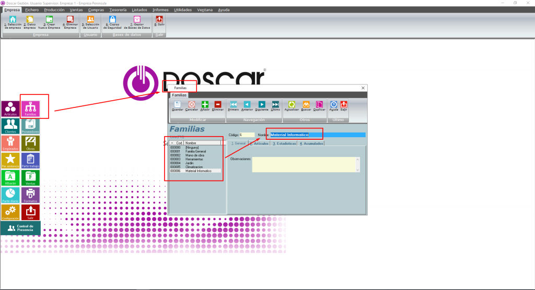Viewport: 535px width, 290px height.
Task: Open the Clientes sidebar tile
Action: coord(10,126)
